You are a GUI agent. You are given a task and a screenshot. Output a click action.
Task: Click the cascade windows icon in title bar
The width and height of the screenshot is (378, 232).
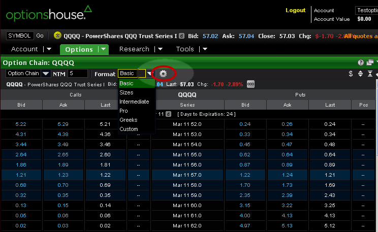[370, 62]
